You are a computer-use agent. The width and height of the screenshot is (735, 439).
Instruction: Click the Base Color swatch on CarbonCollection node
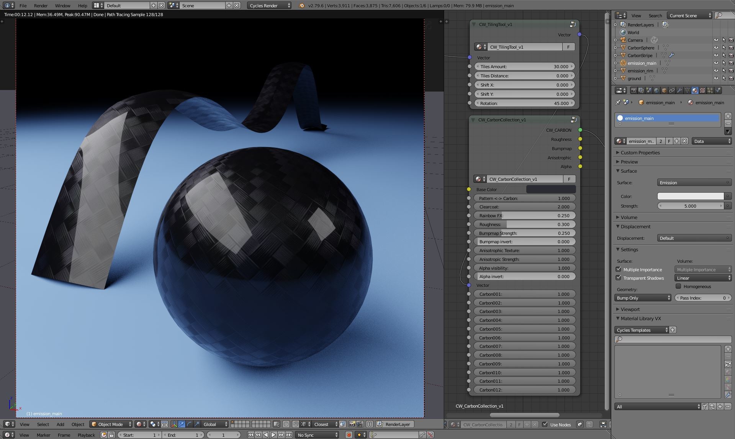[x=551, y=189]
